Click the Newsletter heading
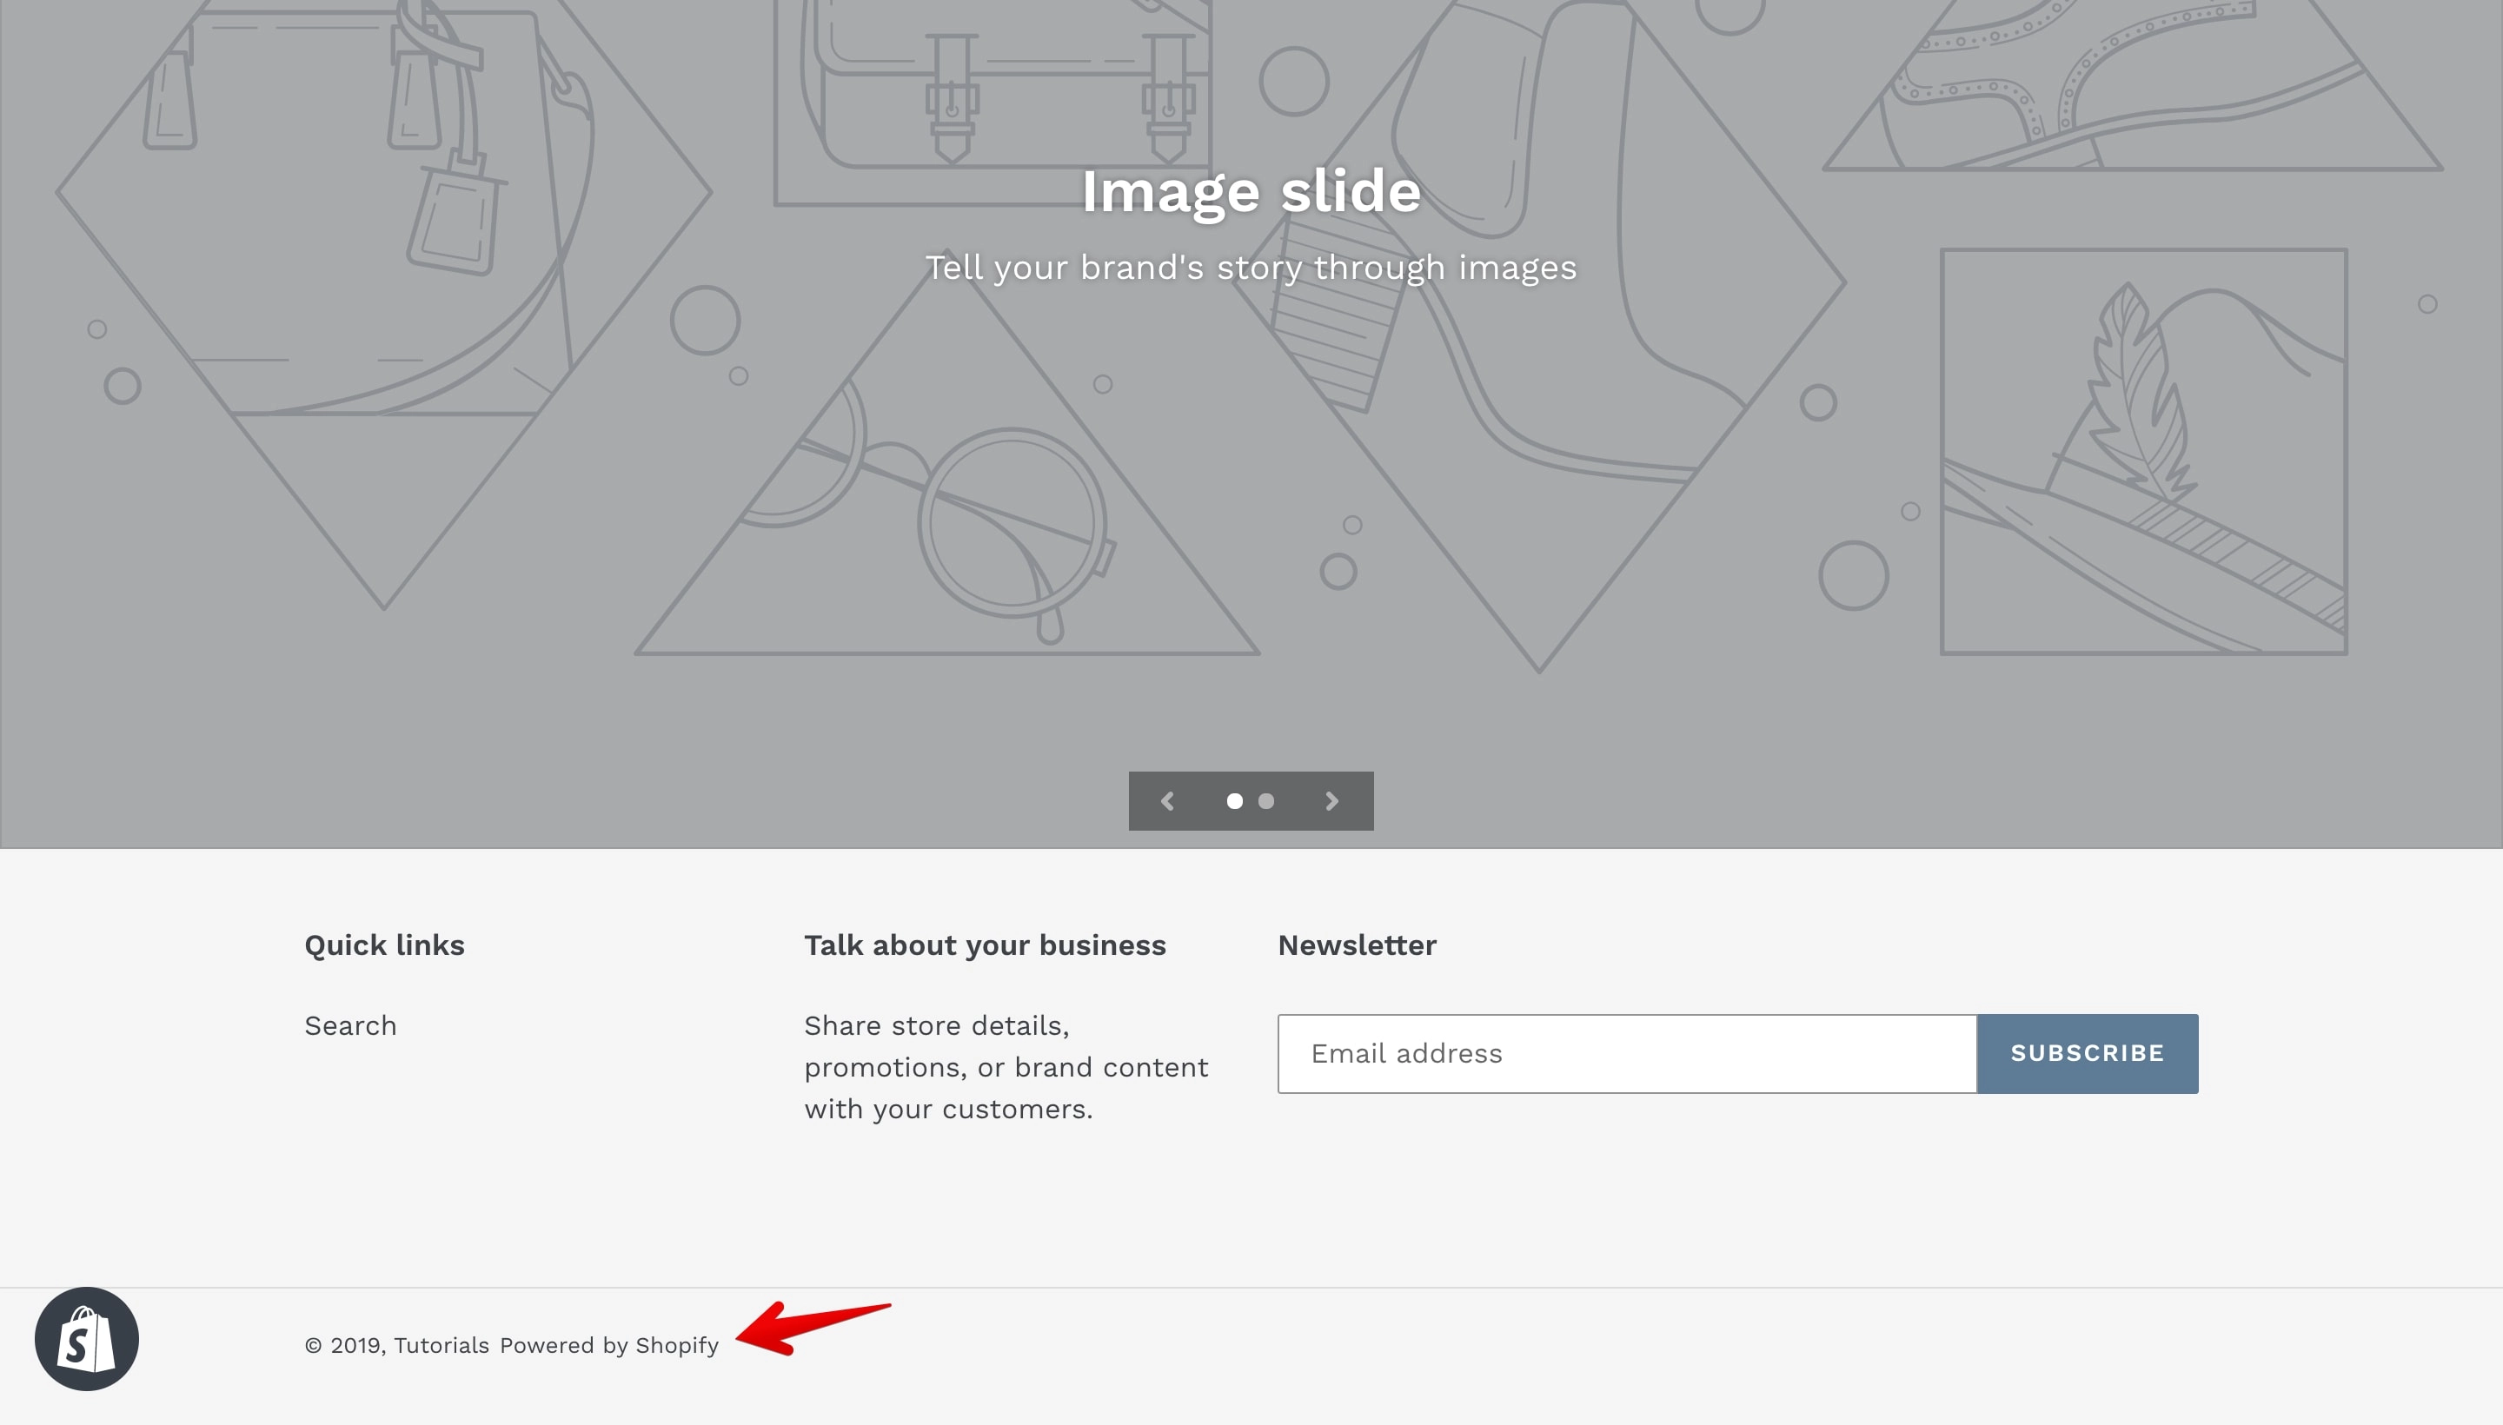This screenshot has height=1425, width=2503. click(1357, 945)
